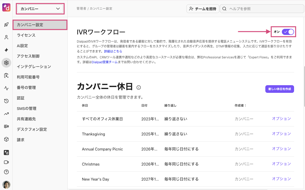Expand the カンパニー dropdown selector
This screenshot has height=190, width=305.
coord(40,9)
